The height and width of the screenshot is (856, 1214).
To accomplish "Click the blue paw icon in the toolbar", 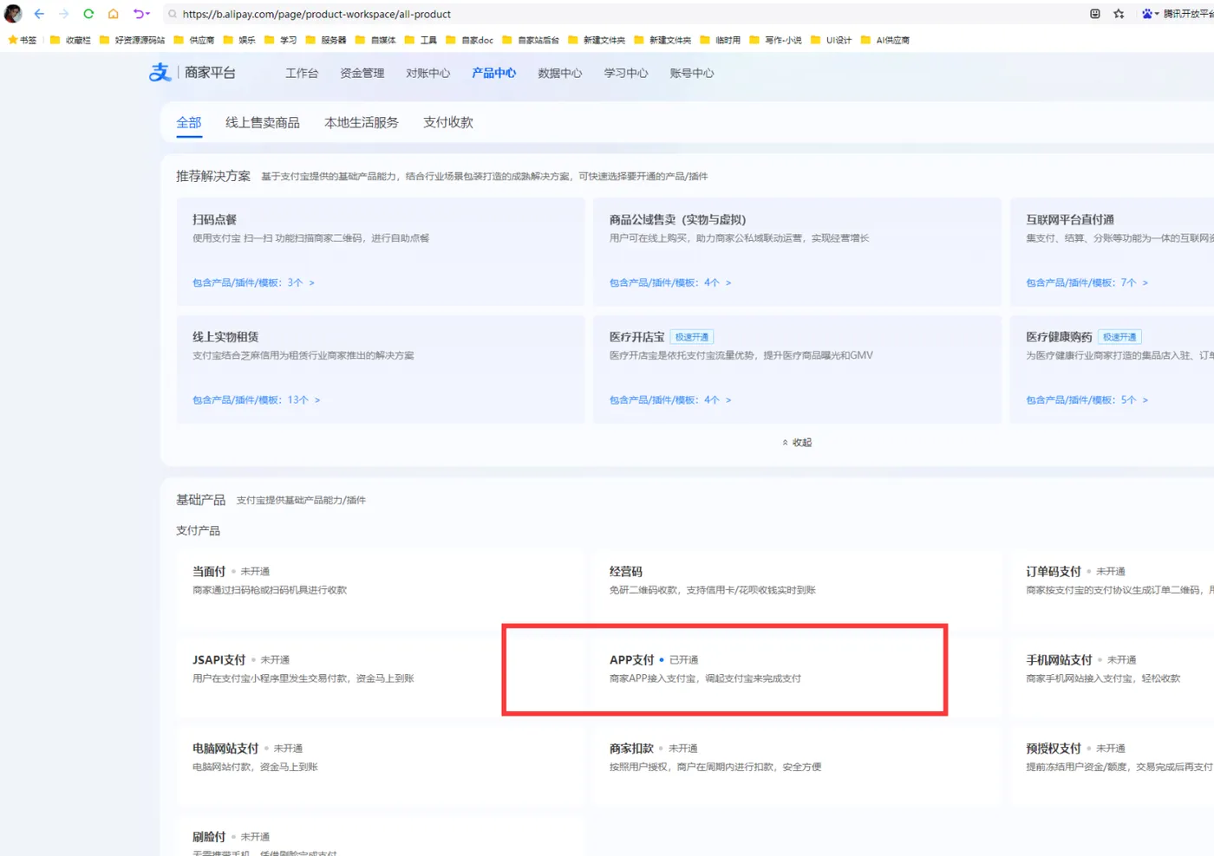I will click(1147, 14).
